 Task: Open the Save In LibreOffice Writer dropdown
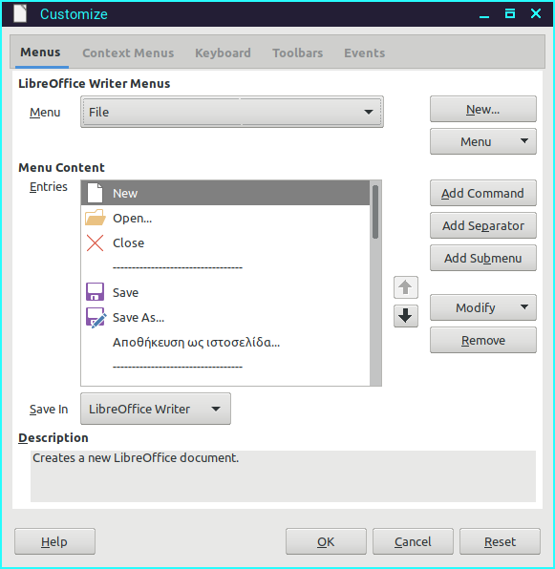(x=156, y=409)
